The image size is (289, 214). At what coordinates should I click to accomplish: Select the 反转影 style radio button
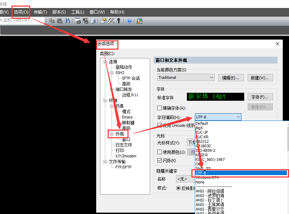[x=178, y=188]
